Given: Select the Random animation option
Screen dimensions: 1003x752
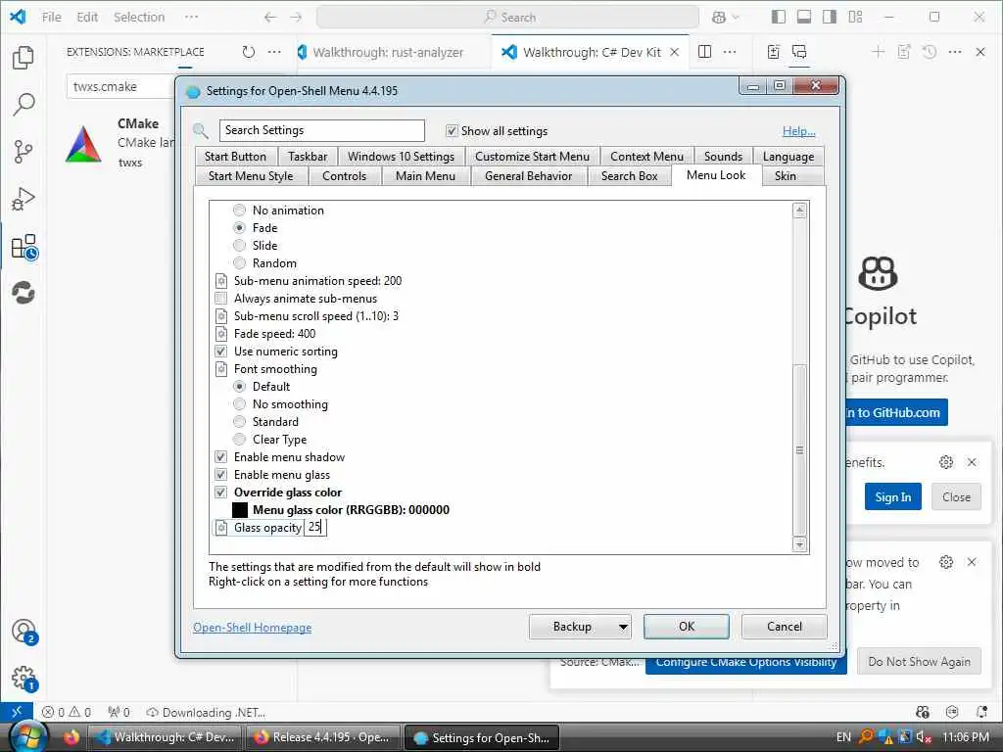Looking at the screenshot, I should point(239,262).
